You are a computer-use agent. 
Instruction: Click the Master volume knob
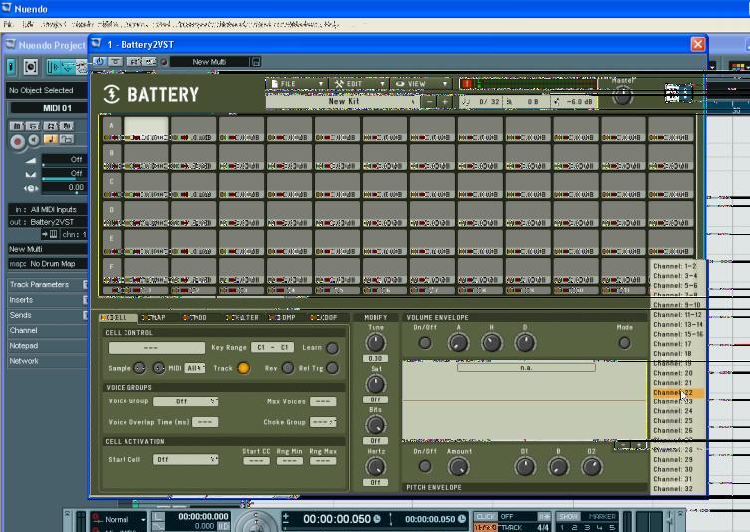623,96
